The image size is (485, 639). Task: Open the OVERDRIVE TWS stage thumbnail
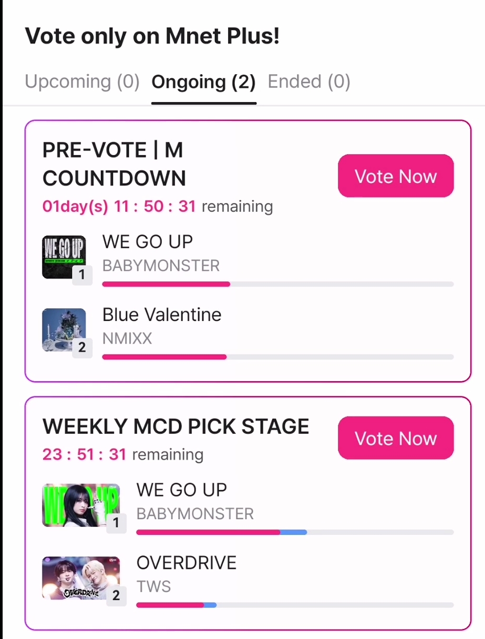pyautogui.click(x=79, y=577)
